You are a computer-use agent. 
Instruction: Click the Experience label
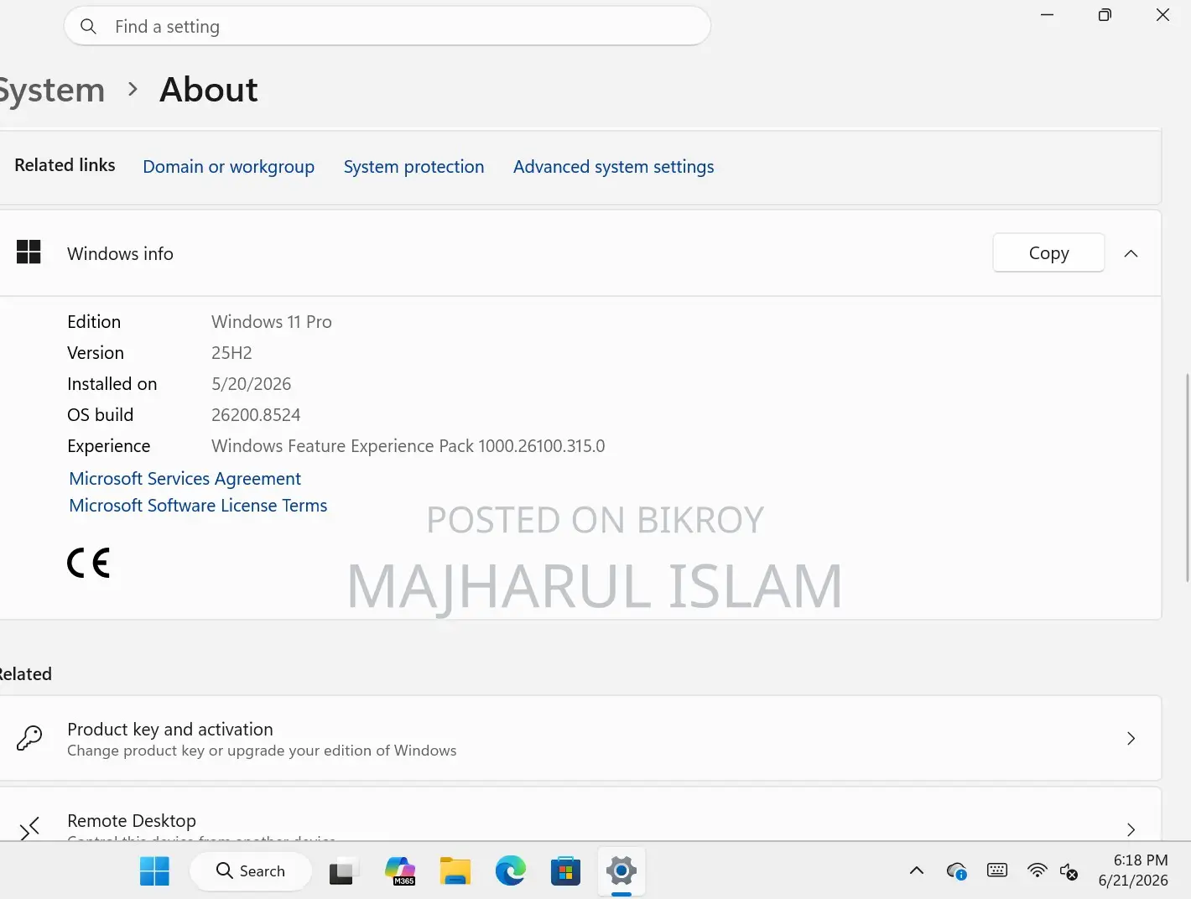[x=109, y=446]
